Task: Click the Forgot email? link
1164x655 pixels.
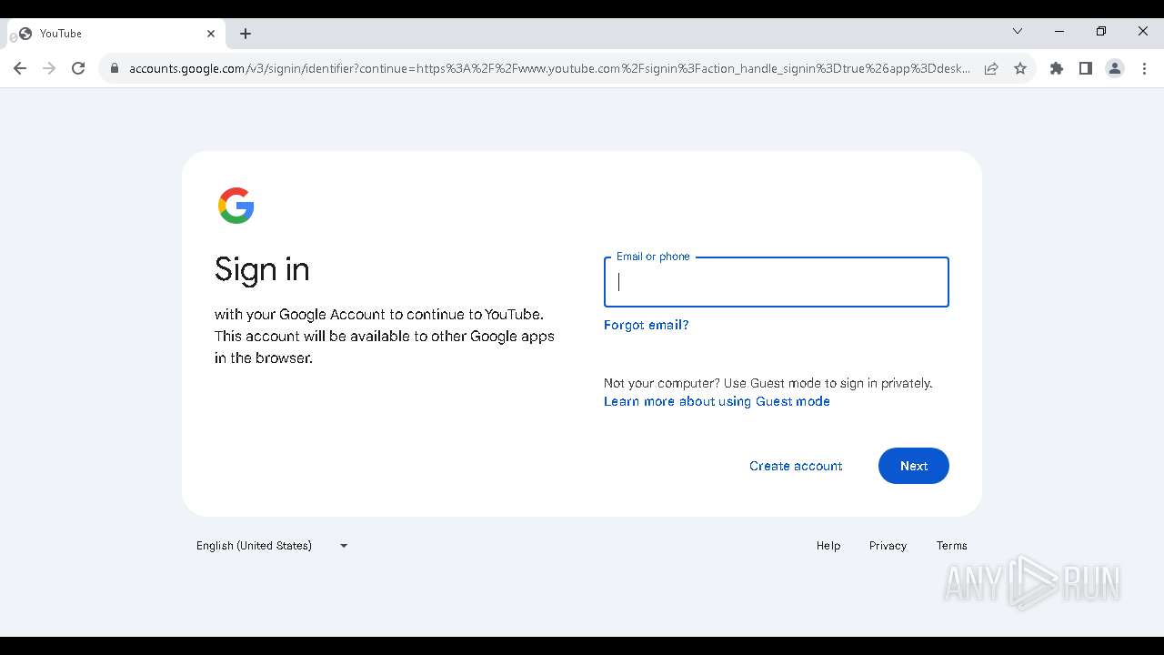Action: tap(647, 325)
